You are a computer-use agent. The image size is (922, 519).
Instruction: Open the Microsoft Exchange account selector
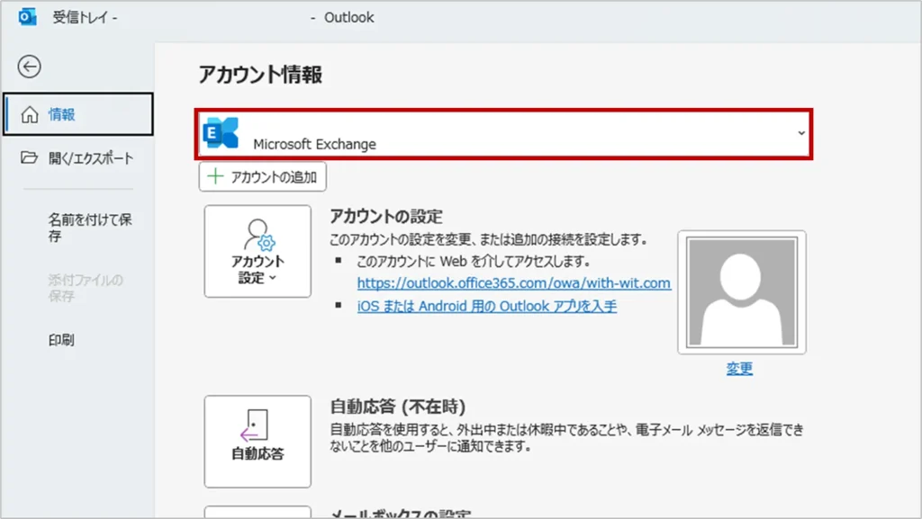pyautogui.click(x=504, y=135)
